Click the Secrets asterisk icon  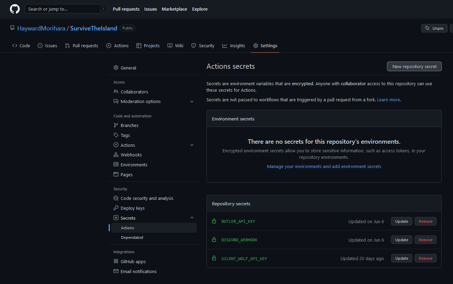tap(116, 218)
